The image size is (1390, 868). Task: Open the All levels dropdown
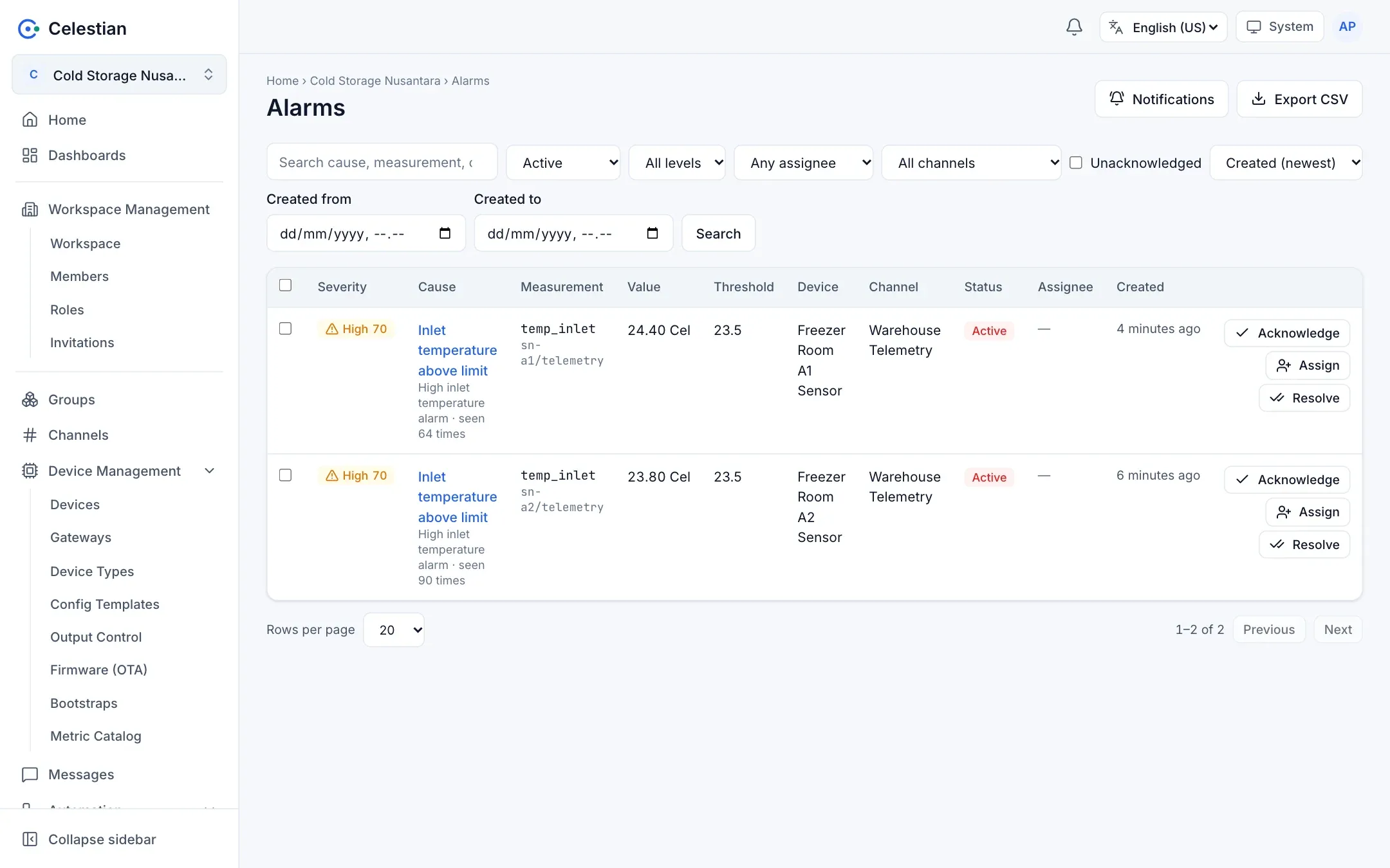(677, 163)
